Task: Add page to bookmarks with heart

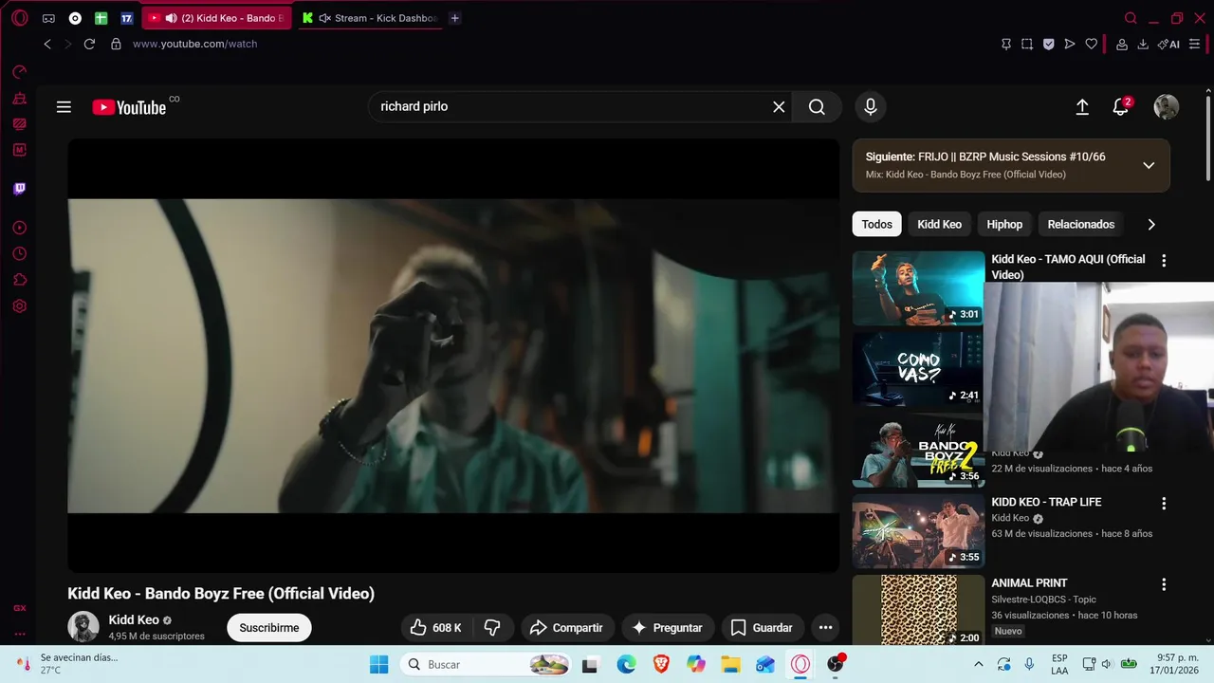Action: (1092, 44)
